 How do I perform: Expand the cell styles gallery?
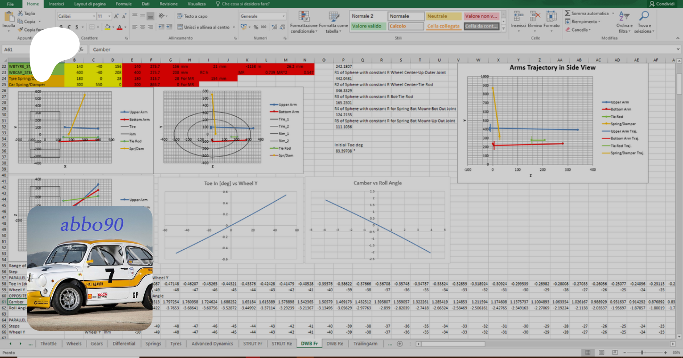click(504, 29)
